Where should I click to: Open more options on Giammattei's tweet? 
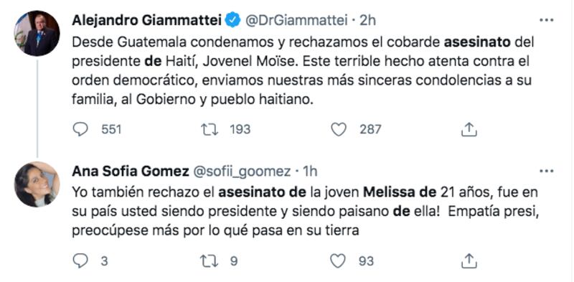click(547, 21)
